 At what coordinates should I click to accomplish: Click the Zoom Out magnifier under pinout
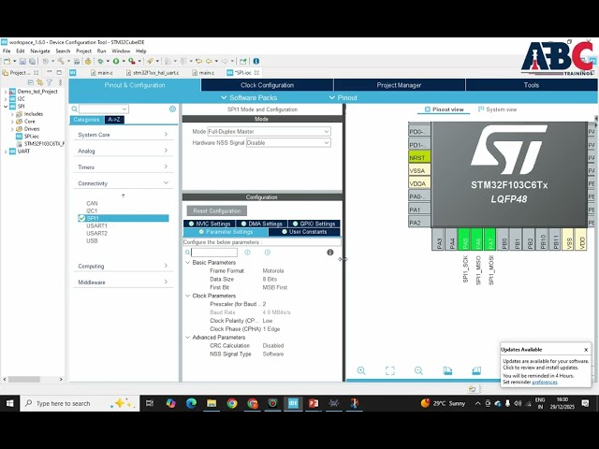point(418,370)
